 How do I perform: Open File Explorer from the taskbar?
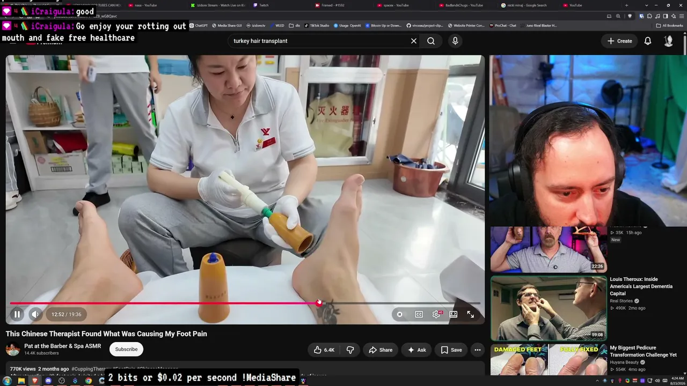(21, 381)
